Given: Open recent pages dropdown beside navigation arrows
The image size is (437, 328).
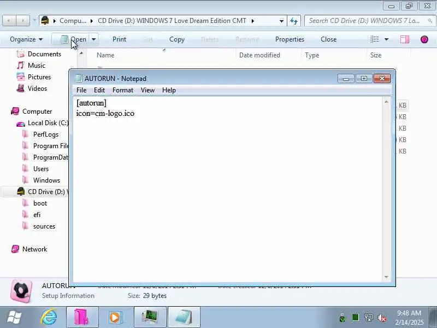Looking at the screenshot, I should click(34, 20).
